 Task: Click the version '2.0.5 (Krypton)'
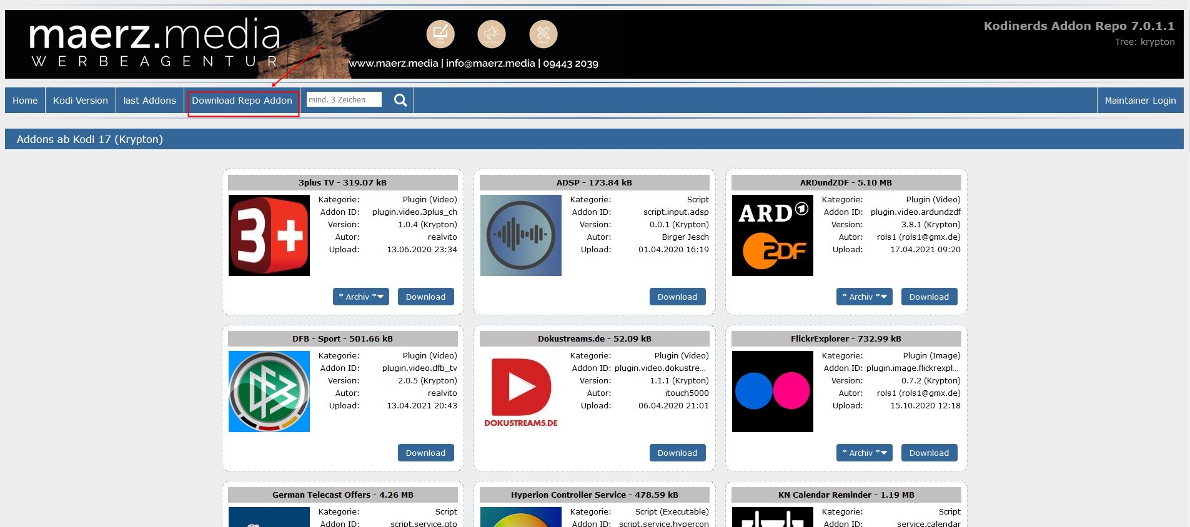coord(427,380)
